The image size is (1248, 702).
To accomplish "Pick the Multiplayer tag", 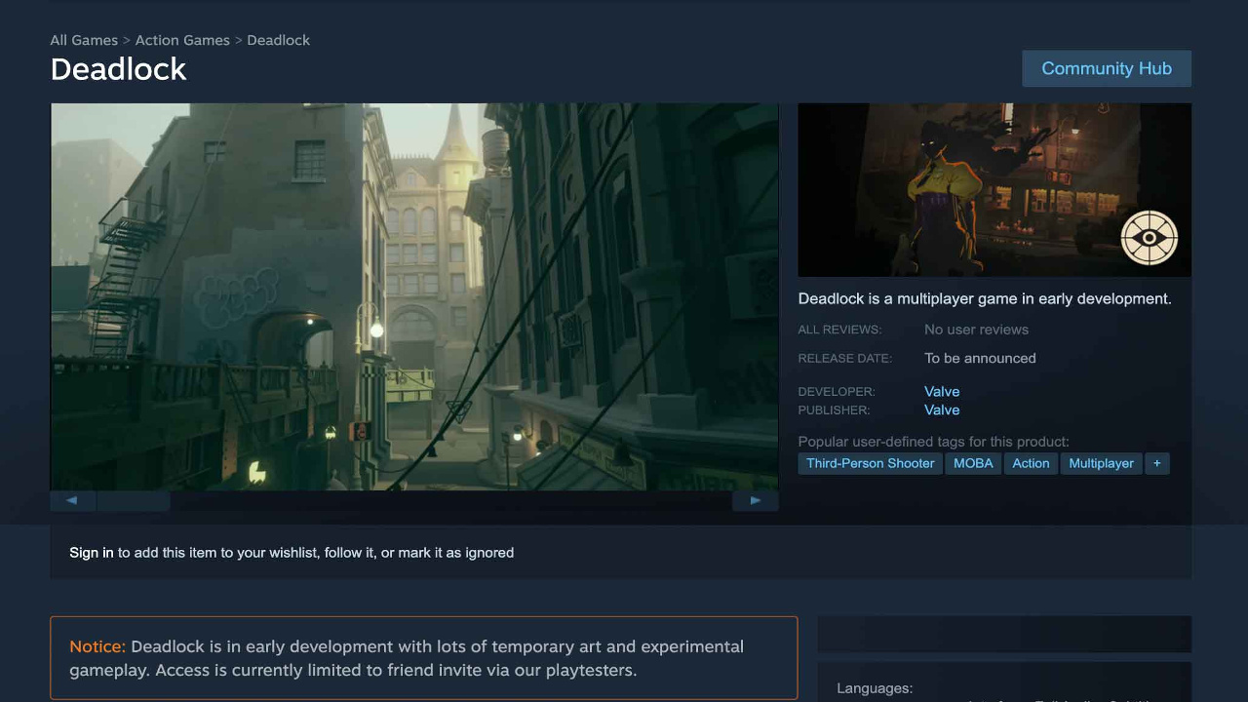I will [1101, 463].
